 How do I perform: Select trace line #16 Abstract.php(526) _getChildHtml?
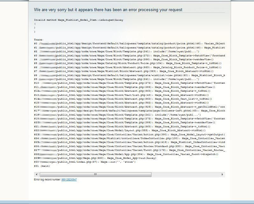point(130,107)
